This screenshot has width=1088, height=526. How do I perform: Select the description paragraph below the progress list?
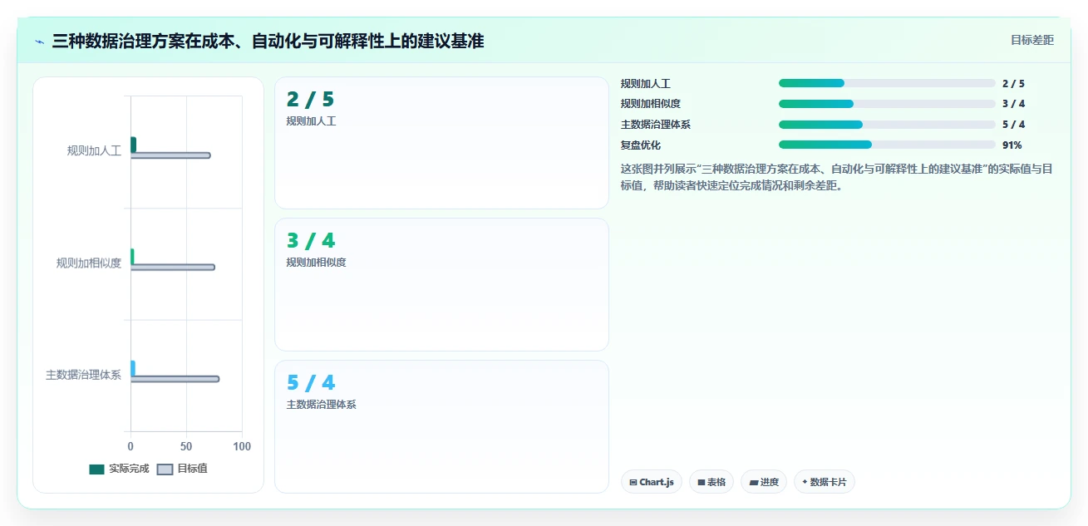837,177
